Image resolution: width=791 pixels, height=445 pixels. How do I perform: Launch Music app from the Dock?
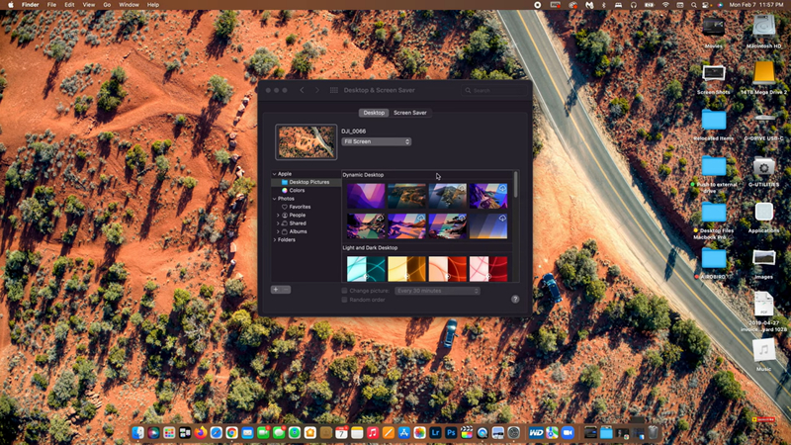tap(372, 433)
